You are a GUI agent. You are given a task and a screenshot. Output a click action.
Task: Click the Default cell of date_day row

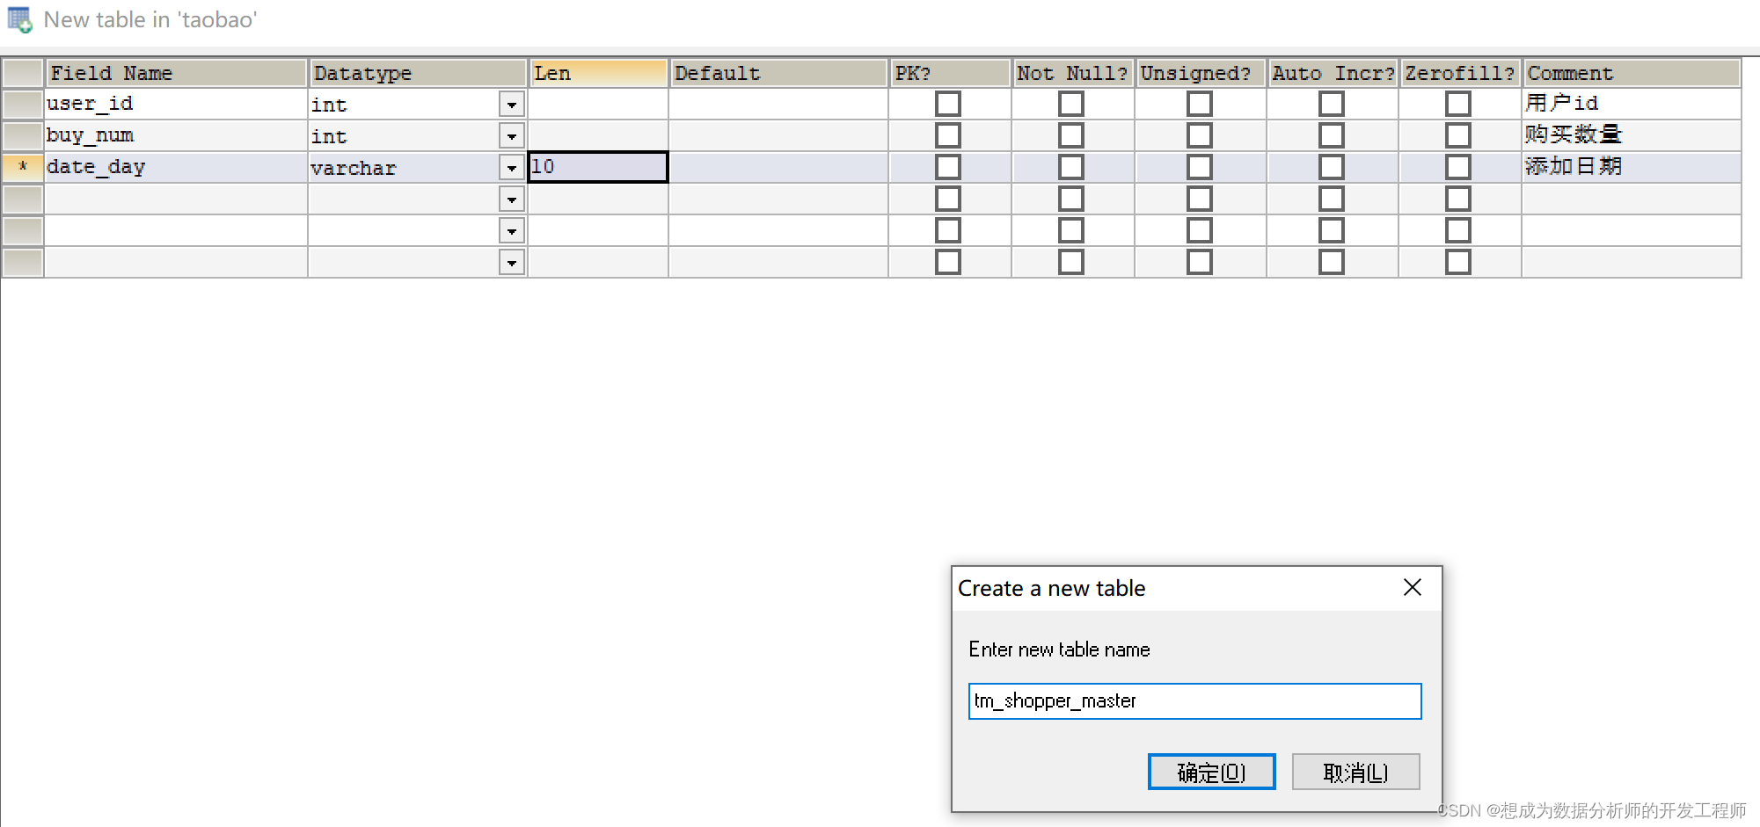[x=778, y=167]
